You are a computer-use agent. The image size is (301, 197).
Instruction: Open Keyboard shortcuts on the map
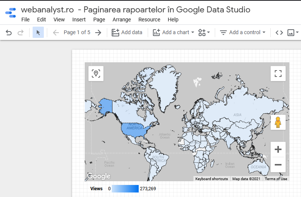211,179
